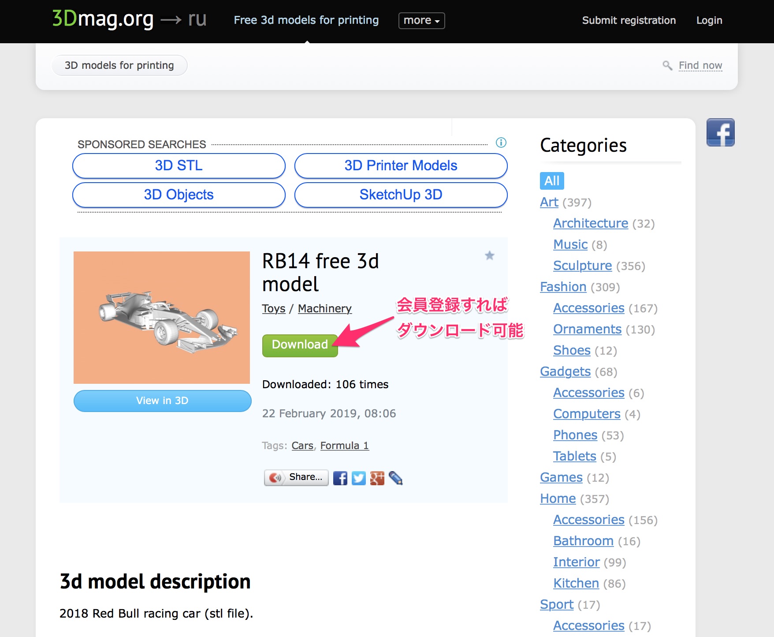The height and width of the screenshot is (637, 774).
Task: Click the '22 February 2019, 08:06' date
Action: point(329,413)
